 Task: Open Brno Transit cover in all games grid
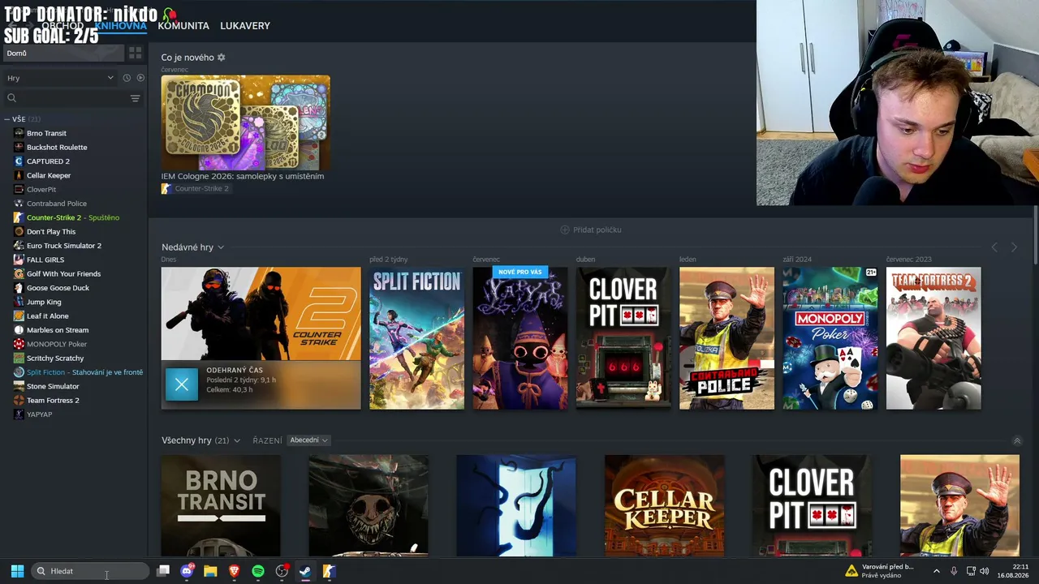point(221,505)
